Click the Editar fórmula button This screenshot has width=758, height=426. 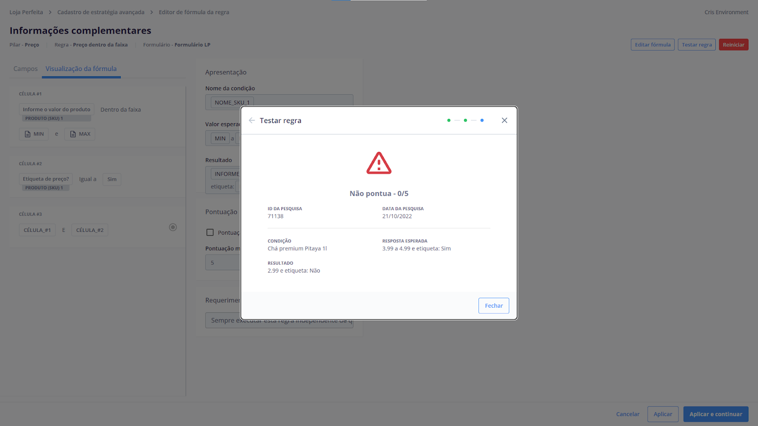point(652,45)
